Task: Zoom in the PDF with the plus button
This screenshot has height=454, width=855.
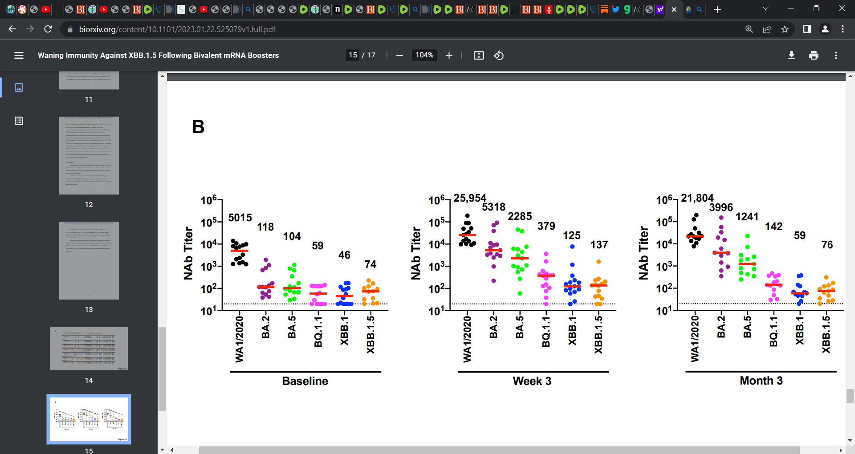Action: (x=449, y=55)
